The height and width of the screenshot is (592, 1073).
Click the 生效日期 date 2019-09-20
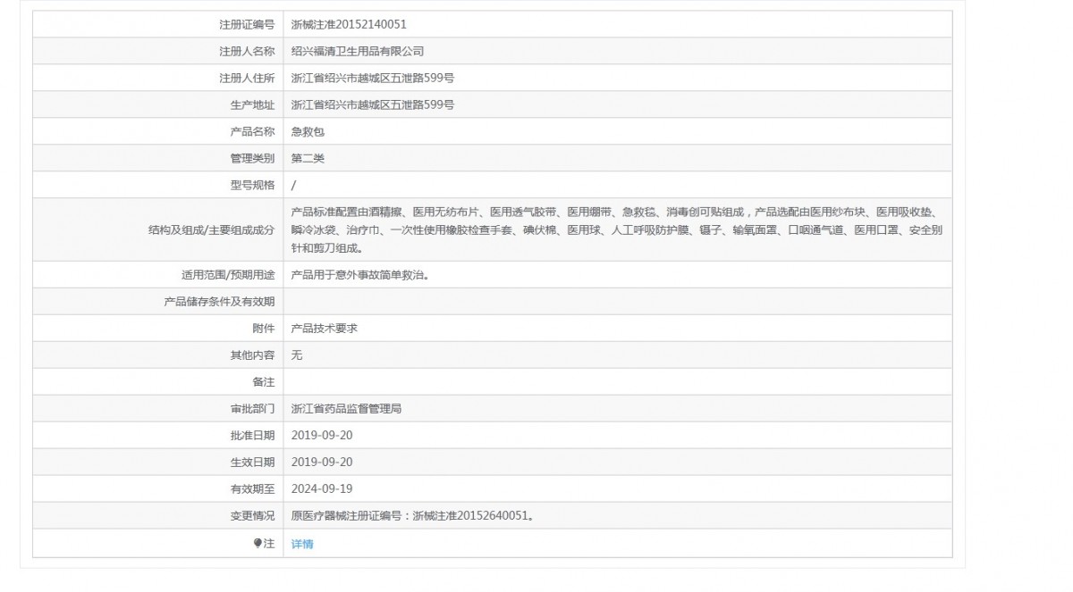coord(322,463)
